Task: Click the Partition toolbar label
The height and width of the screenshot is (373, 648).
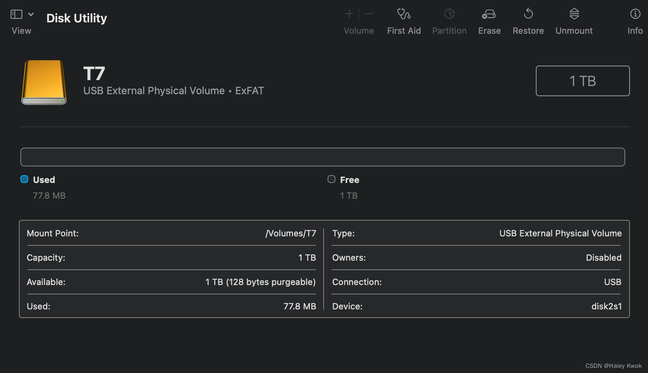Action: [450, 31]
